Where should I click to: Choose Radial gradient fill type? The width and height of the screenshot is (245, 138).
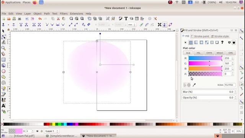pyautogui.click(x=201, y=43)
